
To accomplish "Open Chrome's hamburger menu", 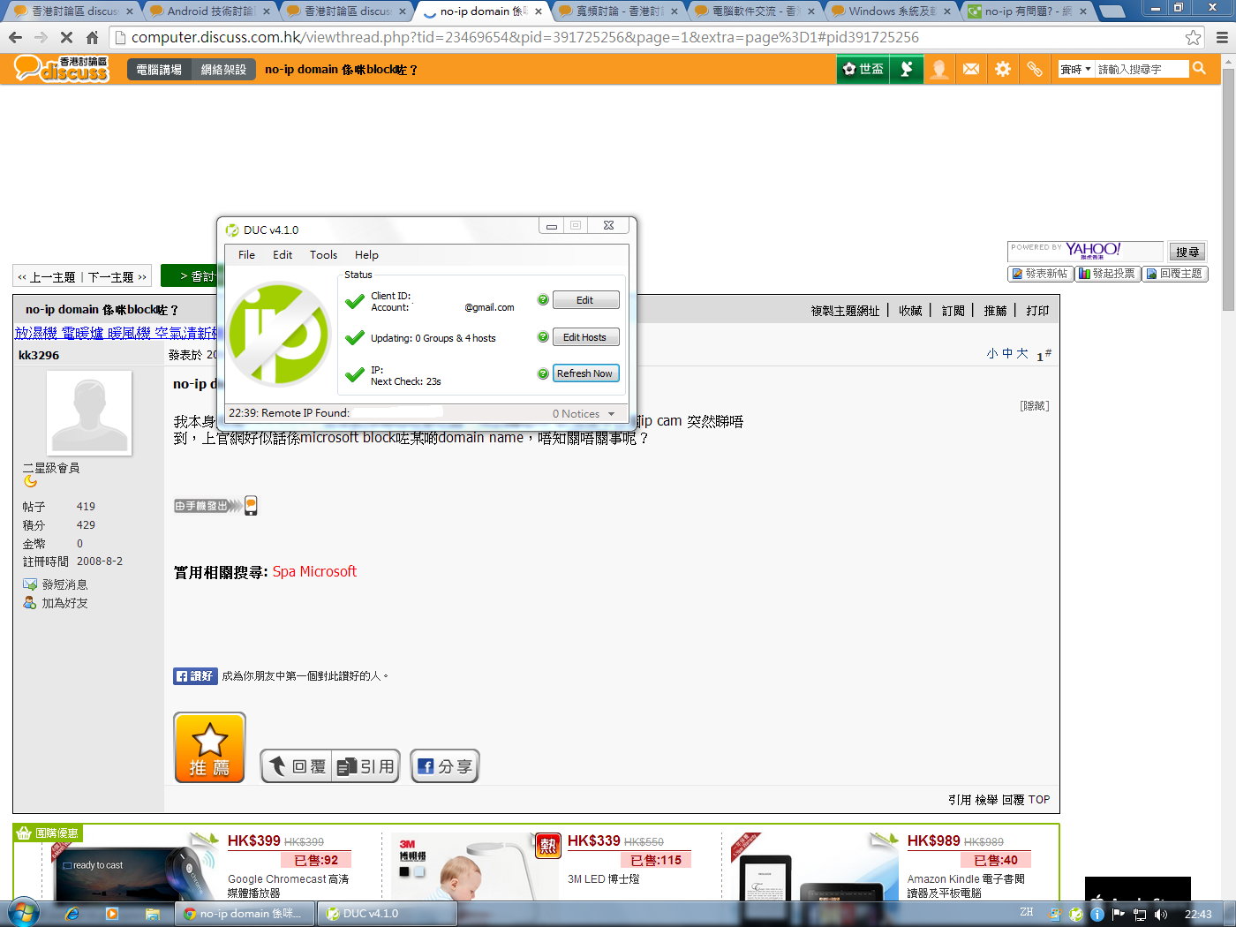I will [x=1222, y=37].
